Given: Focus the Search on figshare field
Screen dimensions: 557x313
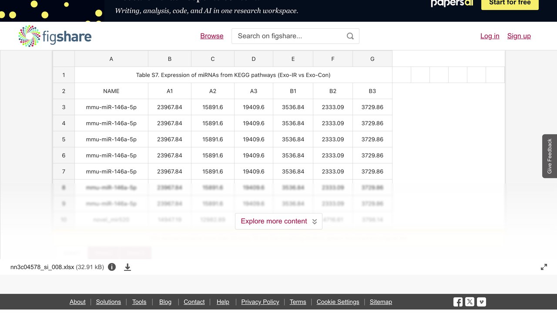Looking at the screenshot, I should [x=295, y=36].
